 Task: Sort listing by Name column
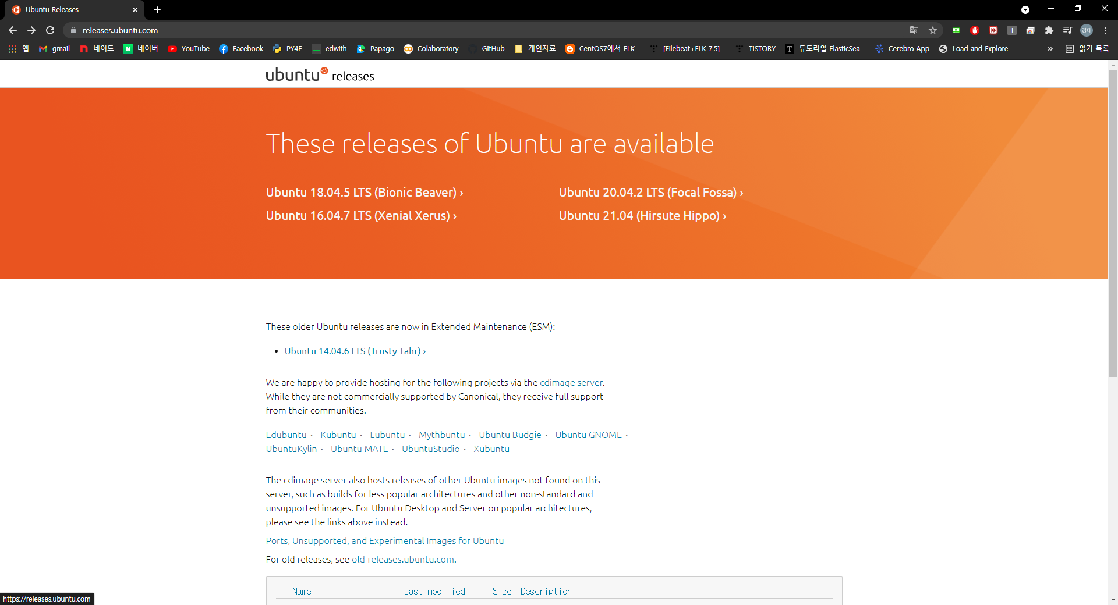click(x=302, y=592)
